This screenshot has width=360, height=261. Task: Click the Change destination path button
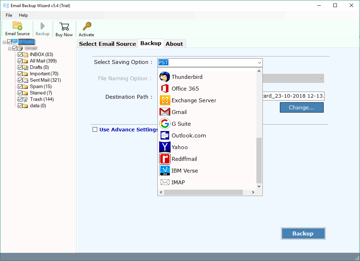302,107
